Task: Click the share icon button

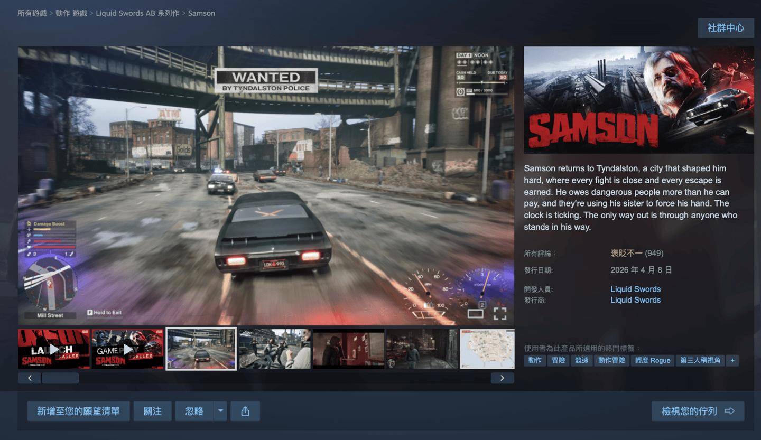Action: pos(245,411)
